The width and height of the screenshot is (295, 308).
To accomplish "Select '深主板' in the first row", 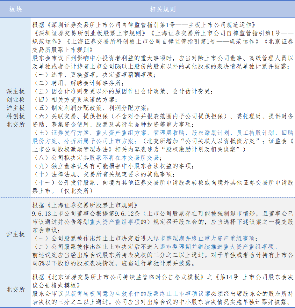I will (x=16, y=91).
